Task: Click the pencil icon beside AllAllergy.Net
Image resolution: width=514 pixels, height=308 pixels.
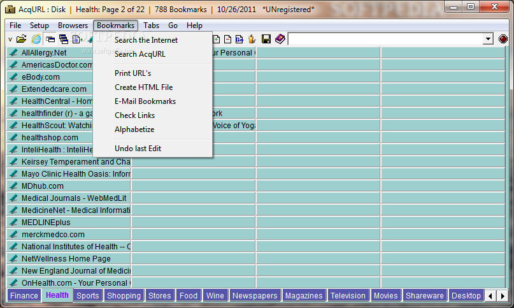Action: pyautogui.click(x=13, y=52)
